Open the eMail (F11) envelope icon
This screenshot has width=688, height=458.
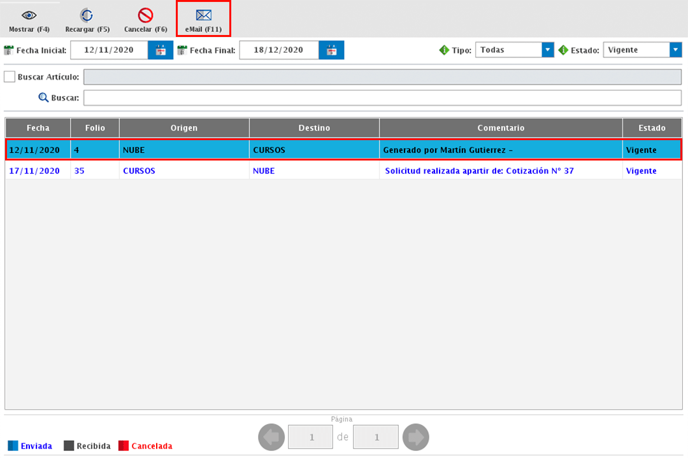click(x=203, y=15)
